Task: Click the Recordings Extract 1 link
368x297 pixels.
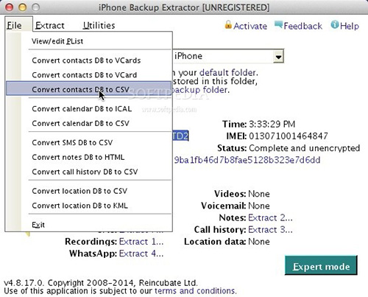Action: click(x=141, y=242)
